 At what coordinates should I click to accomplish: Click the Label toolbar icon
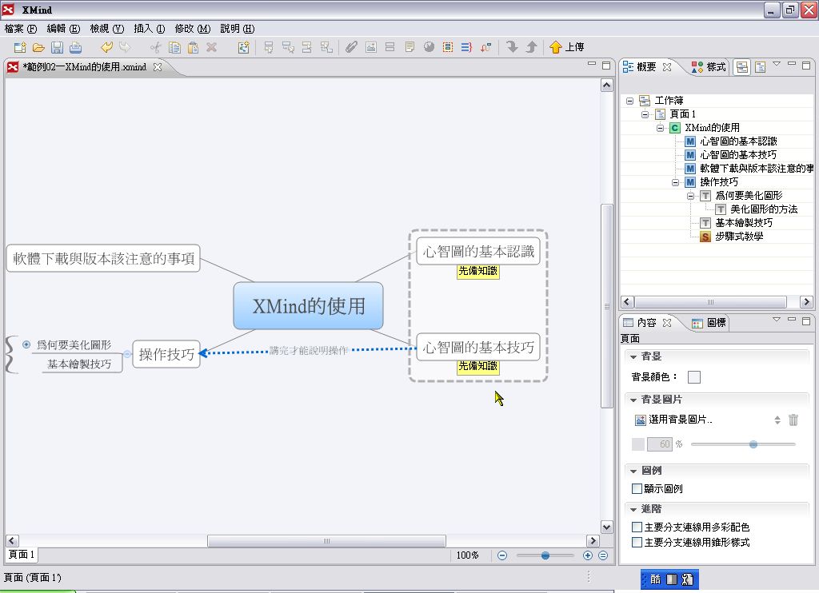coord(390,47)
